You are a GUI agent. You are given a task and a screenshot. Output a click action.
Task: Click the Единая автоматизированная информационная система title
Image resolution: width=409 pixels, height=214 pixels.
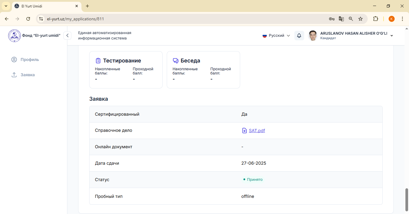click(x=105, y=36)
